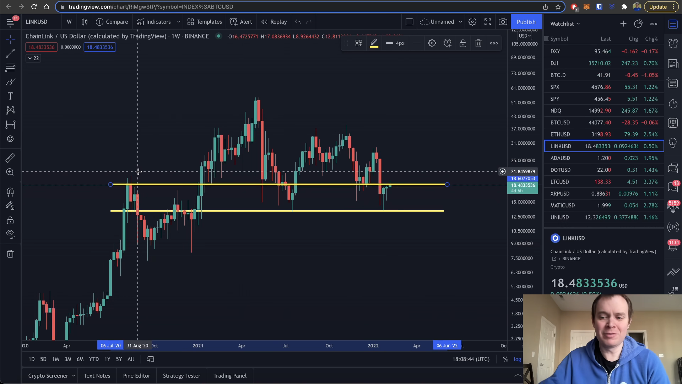Create a new Alert
Viewport: 682px width, 384px height.
(x=241, y=22)
